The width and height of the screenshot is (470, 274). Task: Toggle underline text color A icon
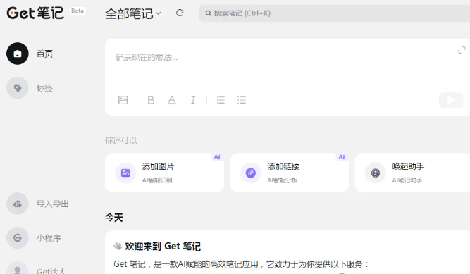pyautogui.click(x=172, y=100)
